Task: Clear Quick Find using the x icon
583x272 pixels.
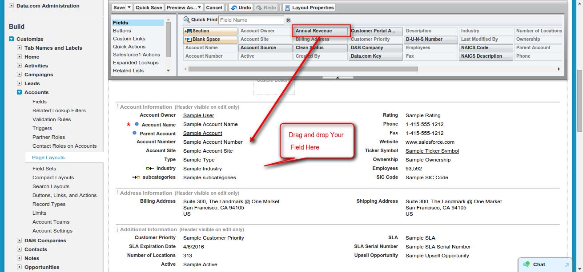Action: tap(289, 20)
